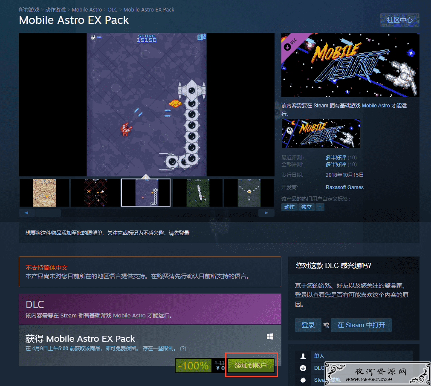431x386 pixels.
Task: Click the Steam achievements star icon
Action: click(303, 380)
